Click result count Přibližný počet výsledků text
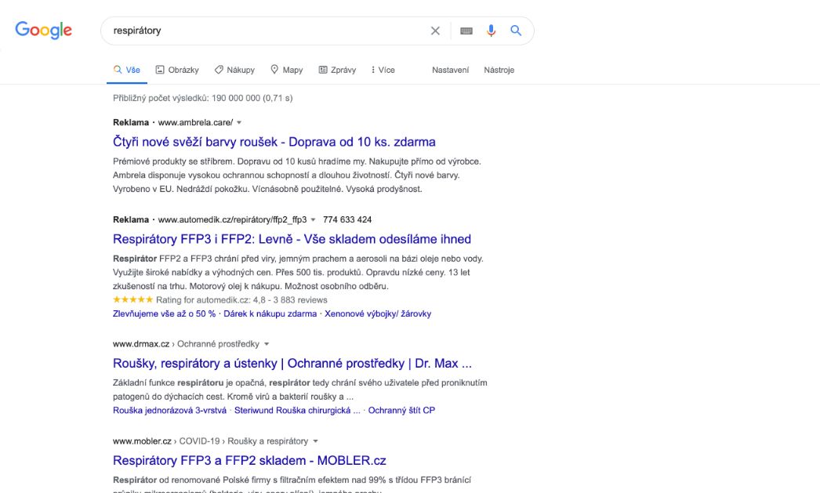This screenshot has height=493, width=820. (x=203, y=98)
